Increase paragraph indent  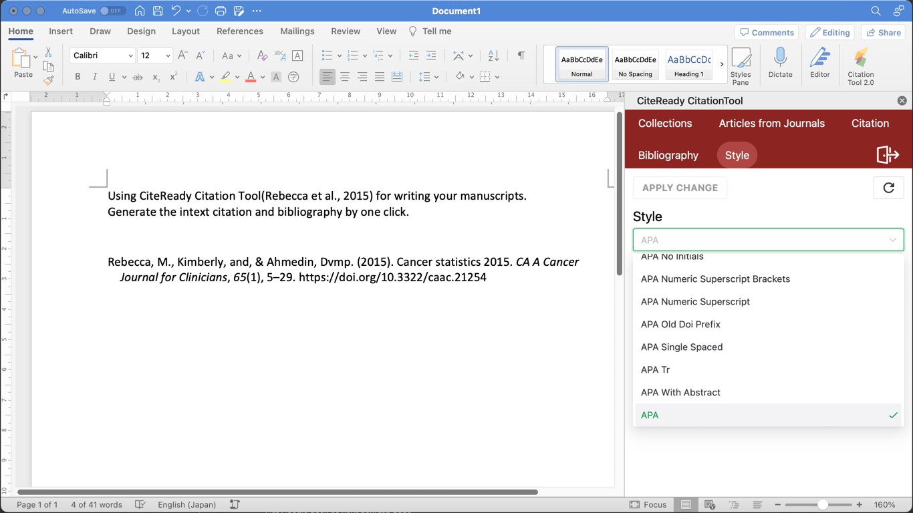pyautogui.click(x=431, y=55)
